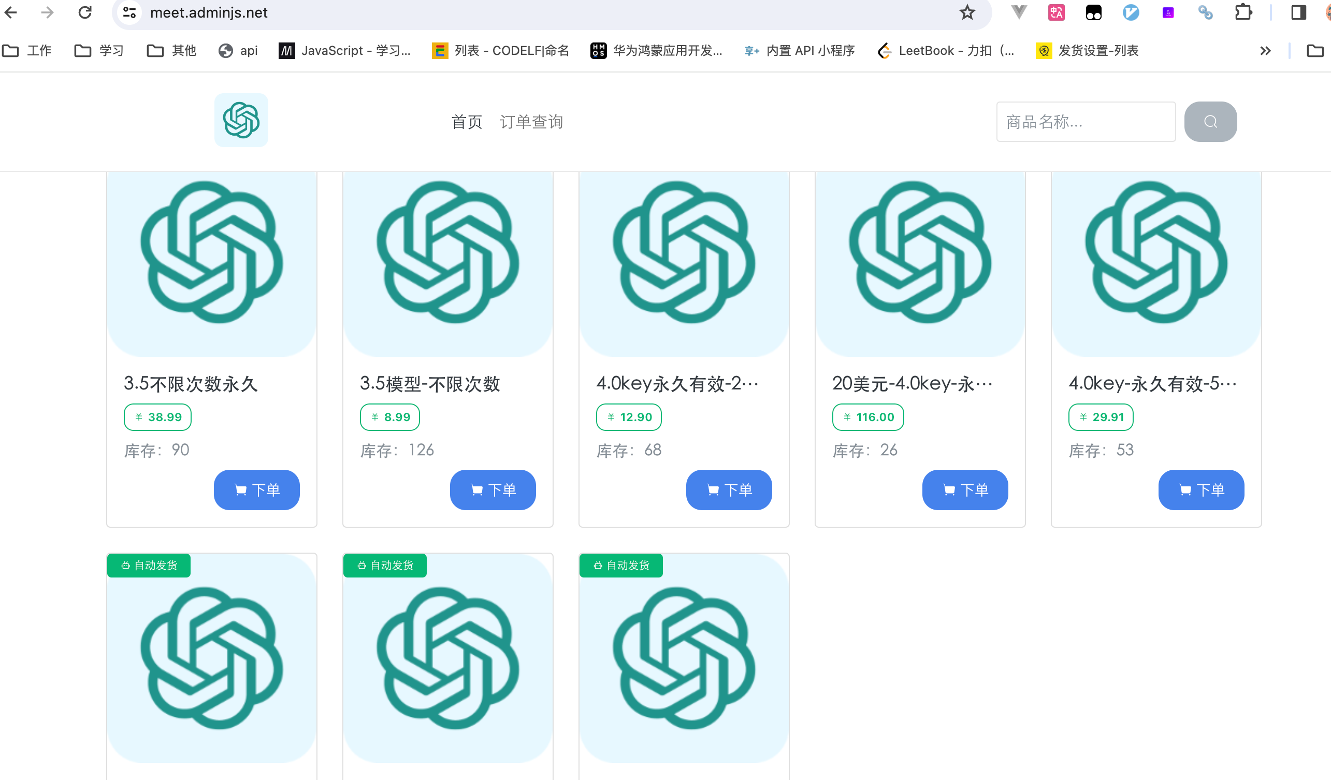The width and height of the screenshot is (1331, 780).
Task: Open the 学习 bookmark folder
Action: coord(99,51)
